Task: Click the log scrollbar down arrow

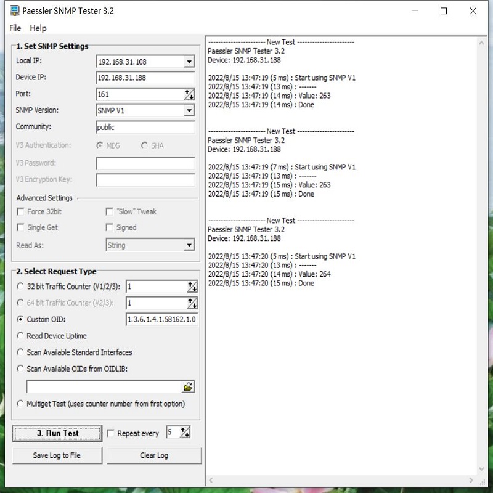Action: 481,469
